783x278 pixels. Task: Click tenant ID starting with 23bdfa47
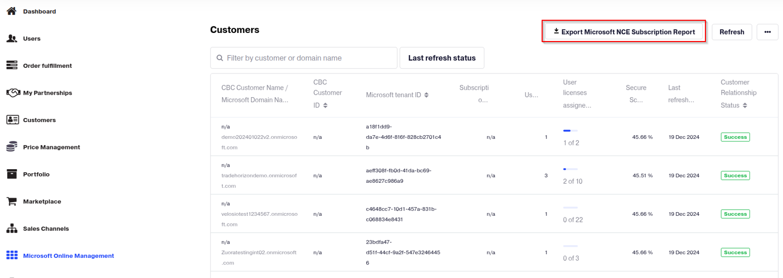403,252
